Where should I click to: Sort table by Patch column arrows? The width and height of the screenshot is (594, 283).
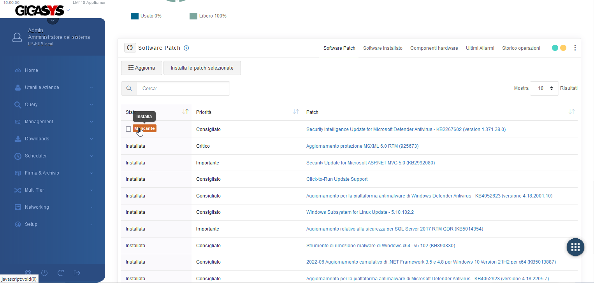click(x=571, y=112)
